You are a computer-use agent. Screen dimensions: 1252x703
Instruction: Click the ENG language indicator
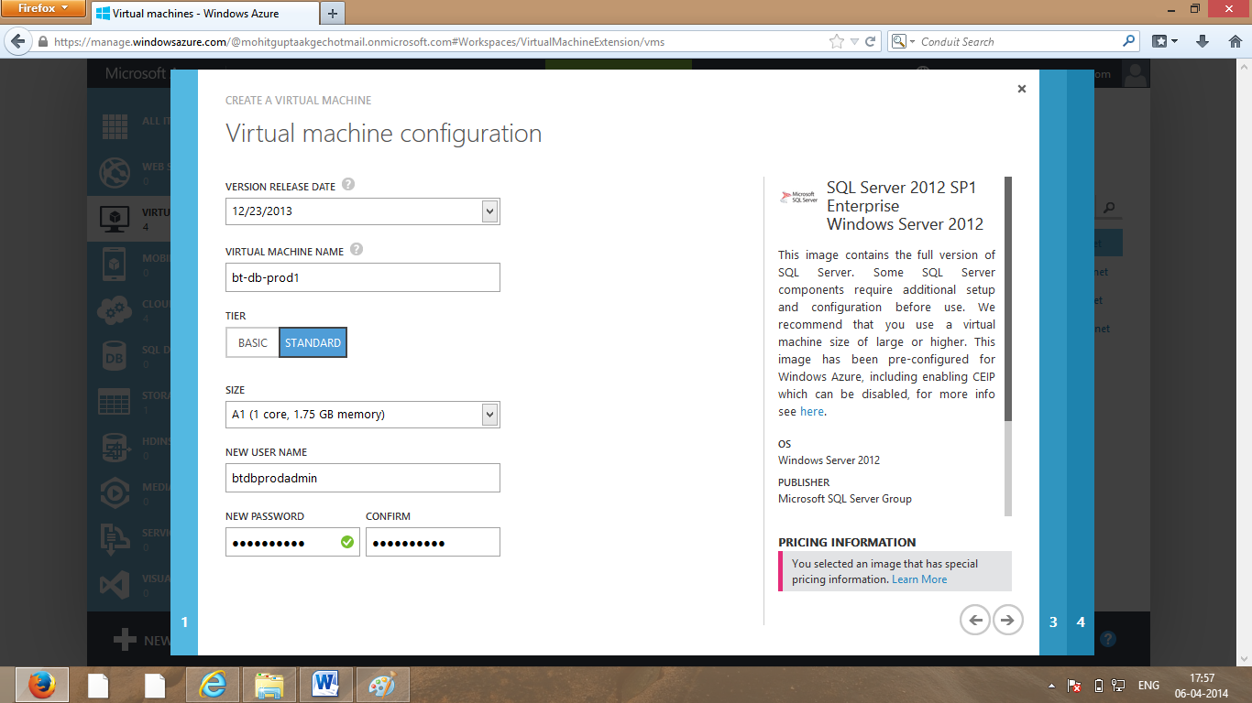(x=1148, y=686)
